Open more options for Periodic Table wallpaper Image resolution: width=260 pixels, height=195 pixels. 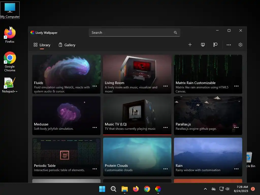pos(95,169)
